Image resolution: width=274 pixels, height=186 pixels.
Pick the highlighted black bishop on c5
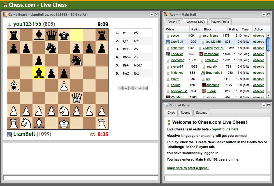click(x=39, y=73)
